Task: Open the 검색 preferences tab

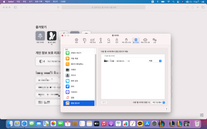Action: pyautogui.click(x=109, y=41)
